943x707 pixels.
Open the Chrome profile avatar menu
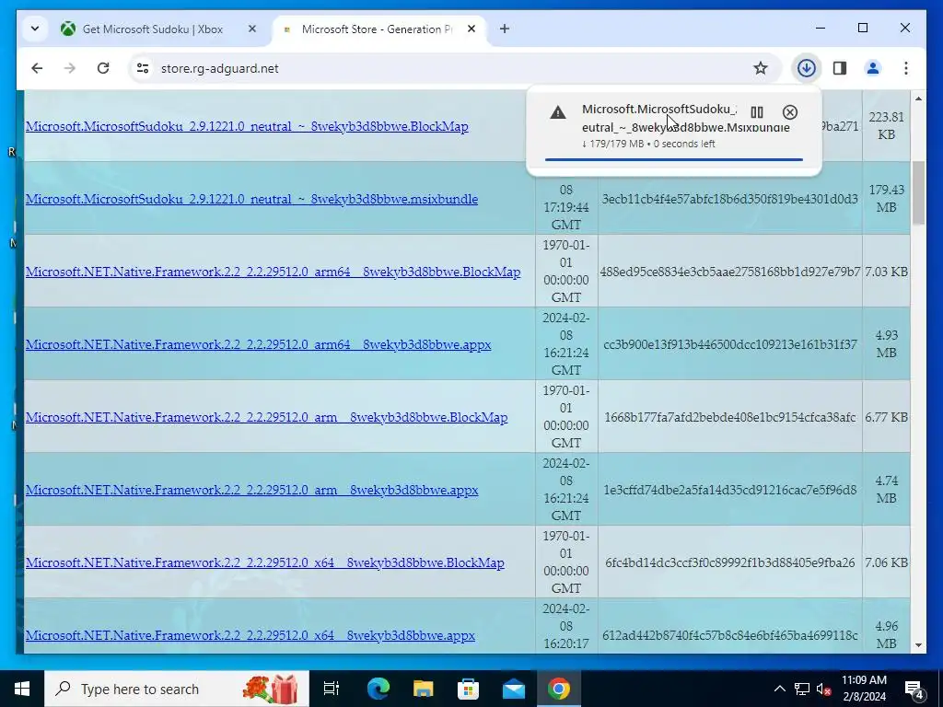click(x=873, y=68)
